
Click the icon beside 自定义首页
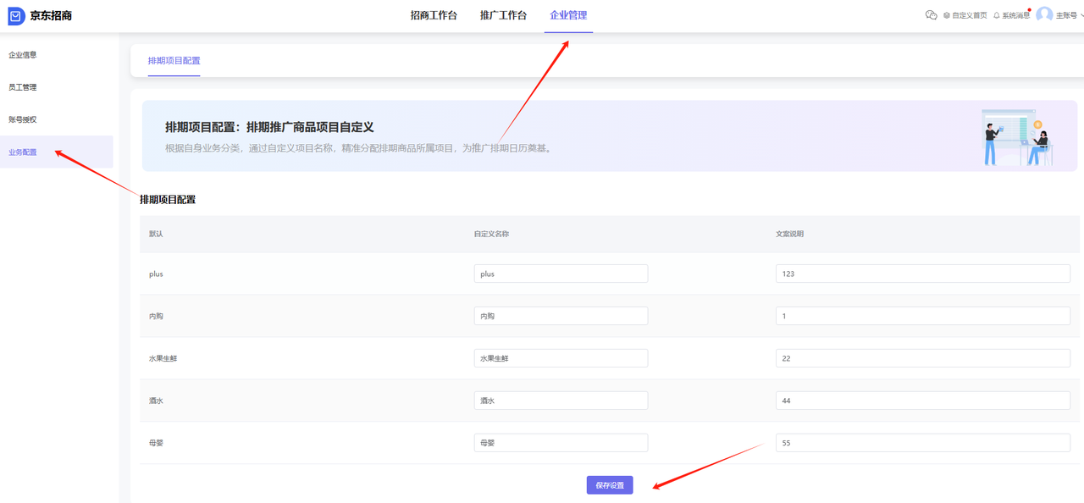(x=947, y=15)
